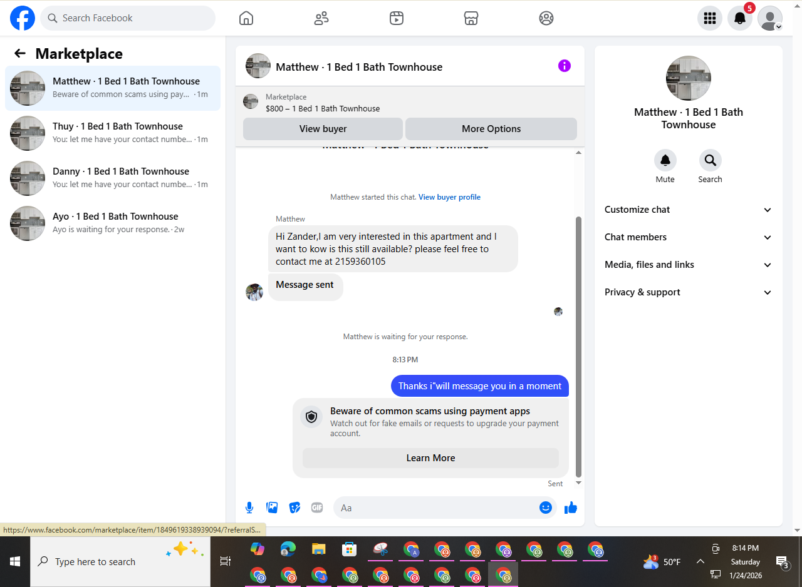Screen dimensions: 802x587
Task: Click the small seen-receipt avatar
Action: point(558,311)
